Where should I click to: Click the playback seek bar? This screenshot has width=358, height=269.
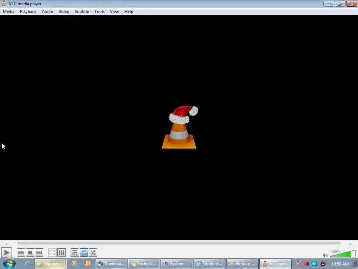[x=179, y=243]
